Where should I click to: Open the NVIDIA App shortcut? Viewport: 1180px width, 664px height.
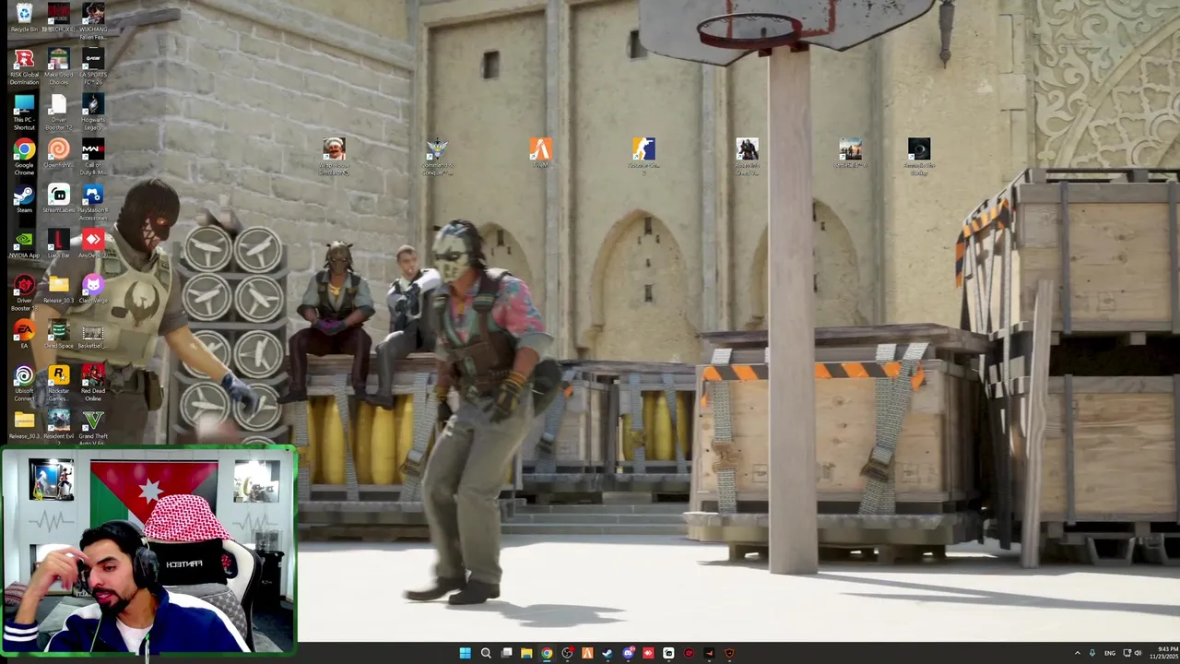tap(24, 244)
